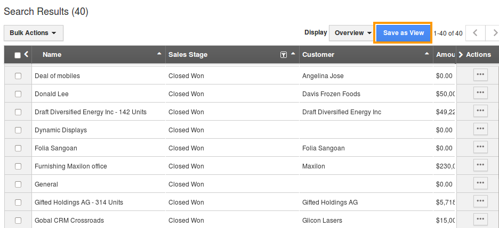The image size is (499, 228).
Task: Open the actions menu for Gobal CRM Crossroads
Action: 480,219
